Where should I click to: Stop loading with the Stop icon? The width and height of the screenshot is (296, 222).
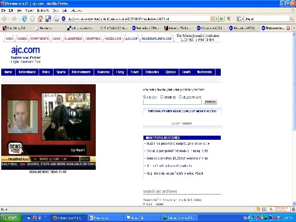coord(32,18)
